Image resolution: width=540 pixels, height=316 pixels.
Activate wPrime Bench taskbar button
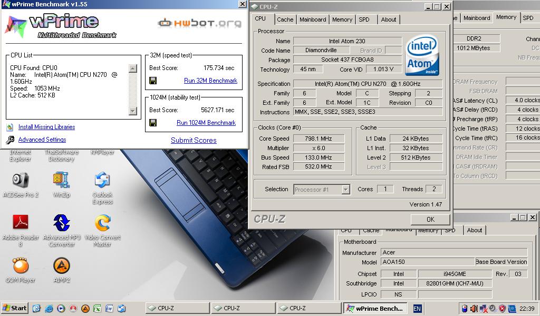[375, 309]
